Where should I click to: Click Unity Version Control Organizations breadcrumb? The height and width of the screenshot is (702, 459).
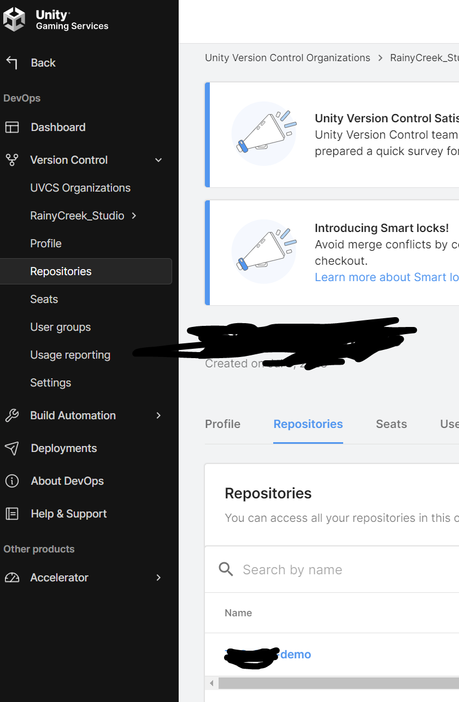[x=287, y=57]
